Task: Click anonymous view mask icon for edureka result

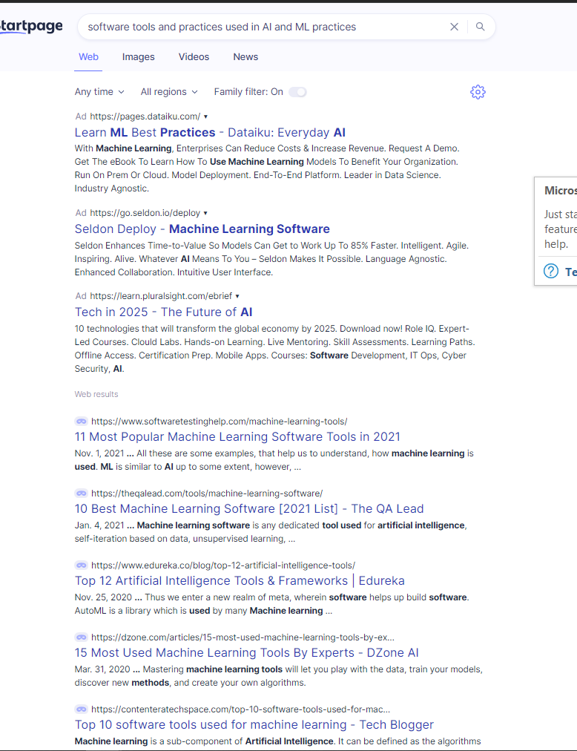Action: coord(82,565)
